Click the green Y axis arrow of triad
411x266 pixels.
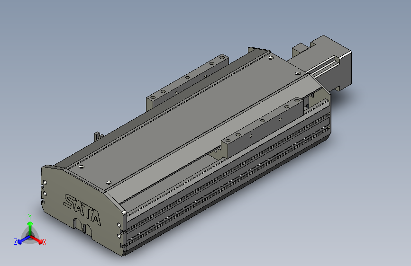click(x=30, y=228)
